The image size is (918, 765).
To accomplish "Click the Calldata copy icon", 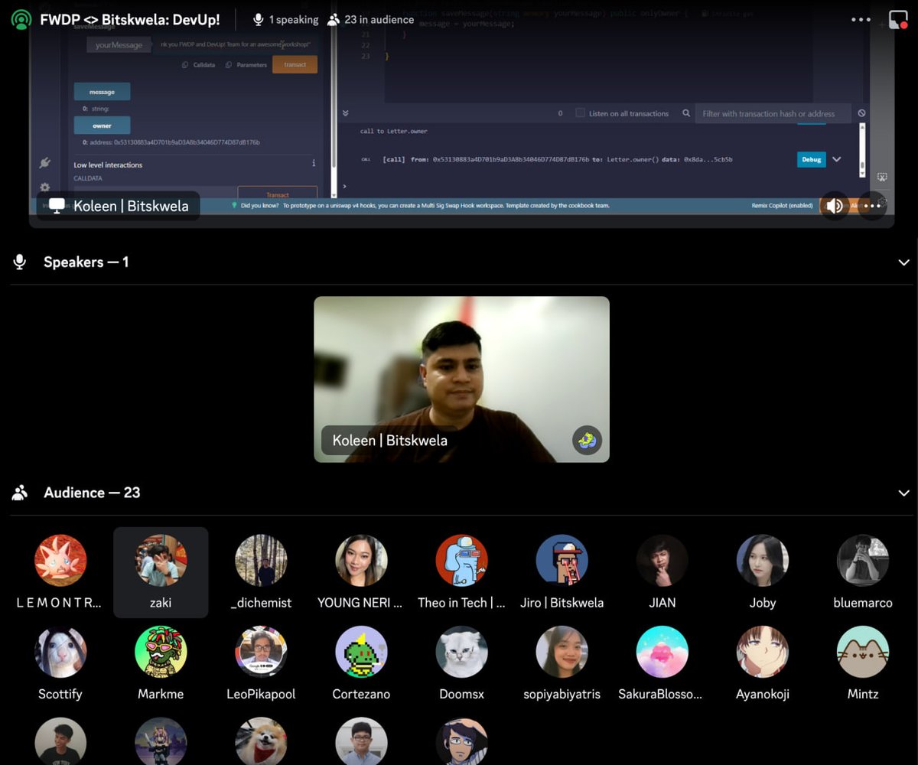I will coord(186,65).
